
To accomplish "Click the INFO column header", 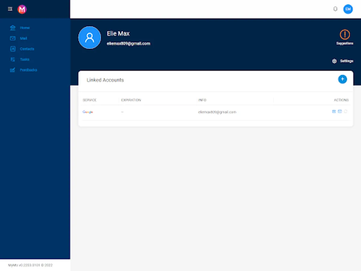I will click(x=202, y=100).
